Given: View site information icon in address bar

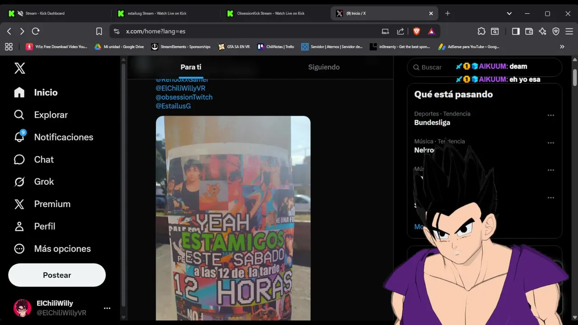Looking at the screenshot, I should 117,31.
